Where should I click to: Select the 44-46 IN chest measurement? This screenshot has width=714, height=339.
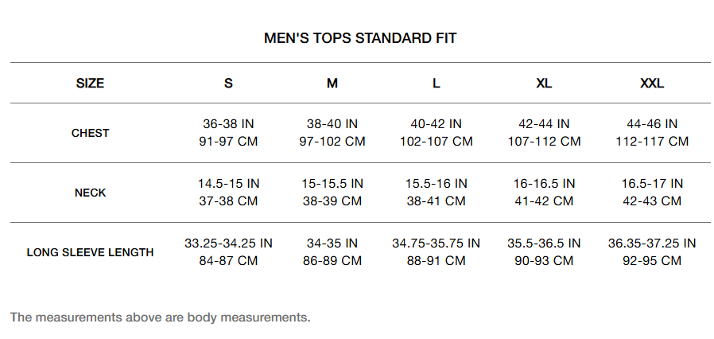652,124
